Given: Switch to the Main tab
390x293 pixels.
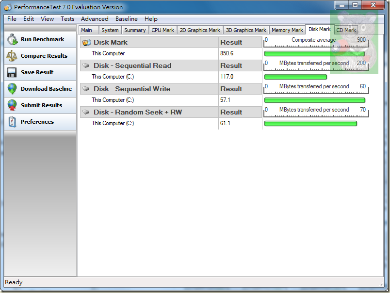Looking at the screenshot, I should 88,30.
